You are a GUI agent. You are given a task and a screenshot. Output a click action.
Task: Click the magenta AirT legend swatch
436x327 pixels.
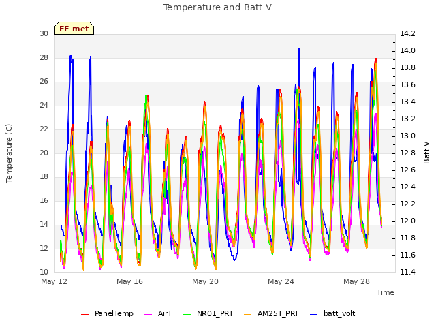(149, 315)
